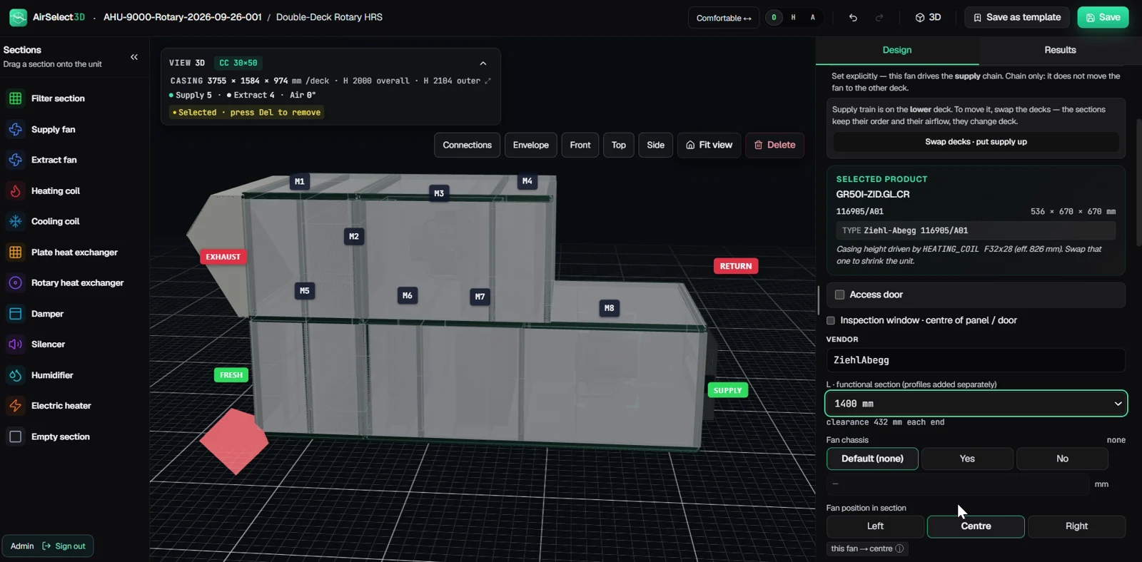Image resolution: width=1142 pixels, height=562 pixels.
Task: Set Fan chassis to No
Action: [x=1062, y=459]
